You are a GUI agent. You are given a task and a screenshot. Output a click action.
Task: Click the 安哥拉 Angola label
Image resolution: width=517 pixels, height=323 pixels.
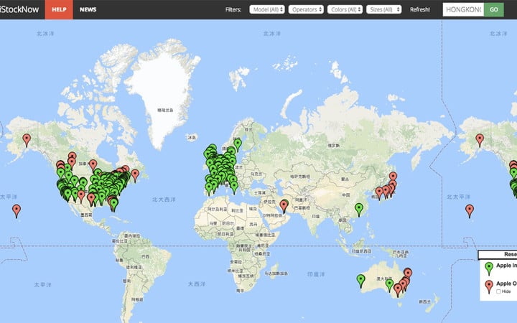[x=236, y=262]
